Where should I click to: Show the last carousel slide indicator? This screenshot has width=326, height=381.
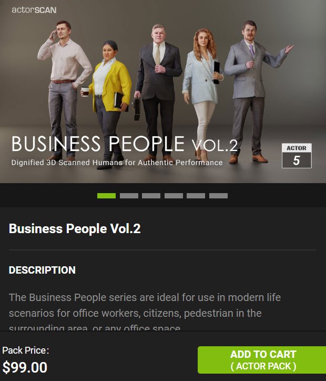point(218,196)
